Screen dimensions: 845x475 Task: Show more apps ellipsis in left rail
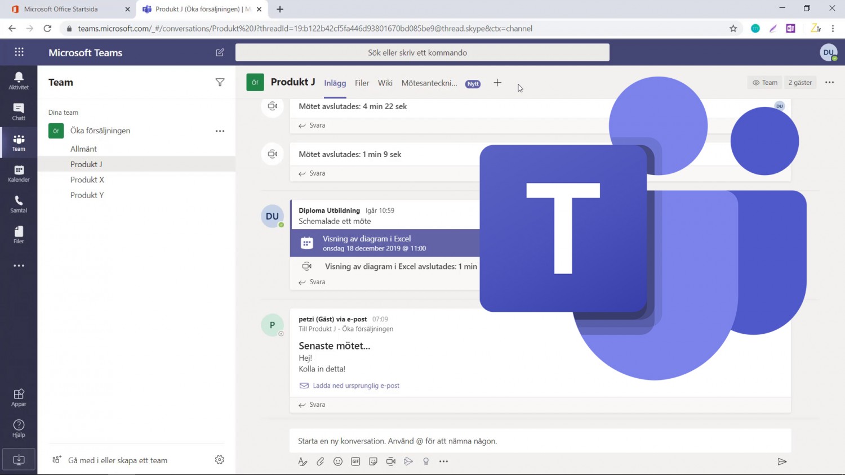point(19,266)
